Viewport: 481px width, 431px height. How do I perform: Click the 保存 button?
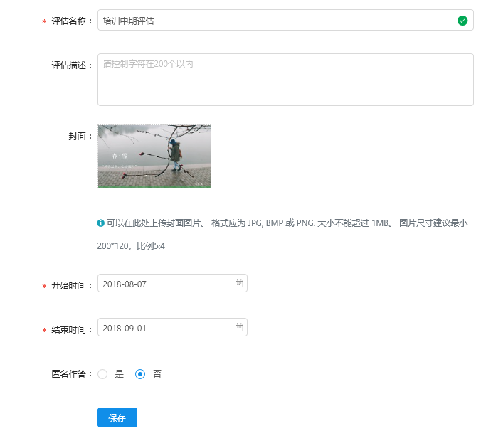click(117, 417)
